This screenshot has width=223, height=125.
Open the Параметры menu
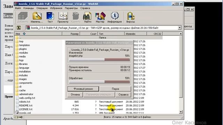click(x=71, y=8)
